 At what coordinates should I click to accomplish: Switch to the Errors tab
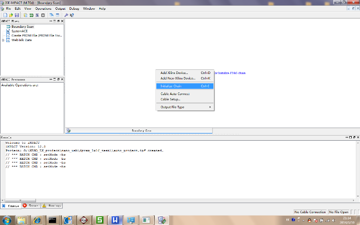click(31, 205)
